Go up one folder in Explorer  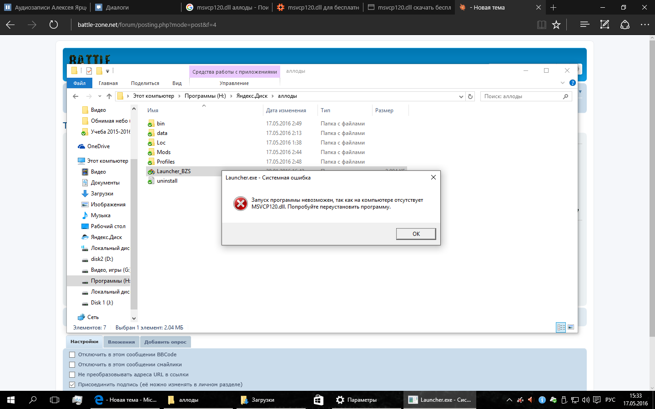(x=109, y=96)
